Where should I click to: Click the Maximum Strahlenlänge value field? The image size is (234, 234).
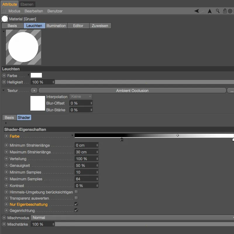coord(85,152)
